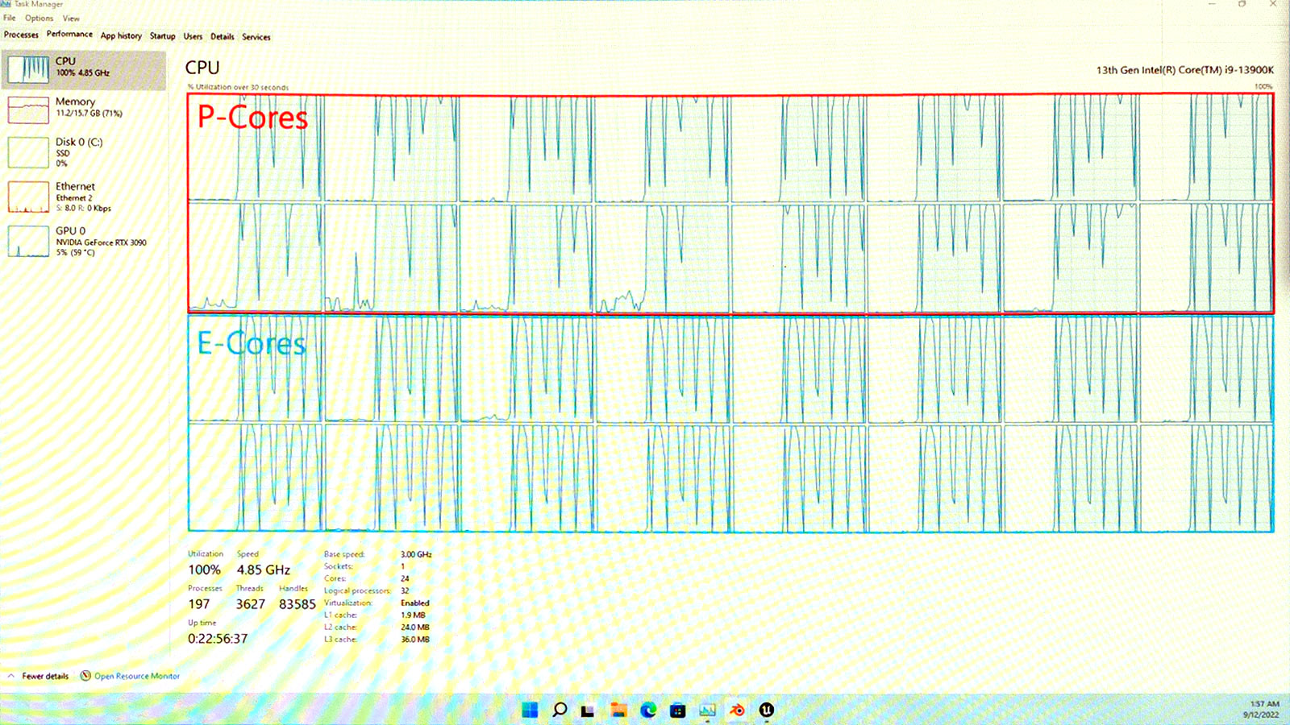Open Microsoft Edge from the taskbar
The height and width of the screenshot is (725, 1290).
[648, 710]
